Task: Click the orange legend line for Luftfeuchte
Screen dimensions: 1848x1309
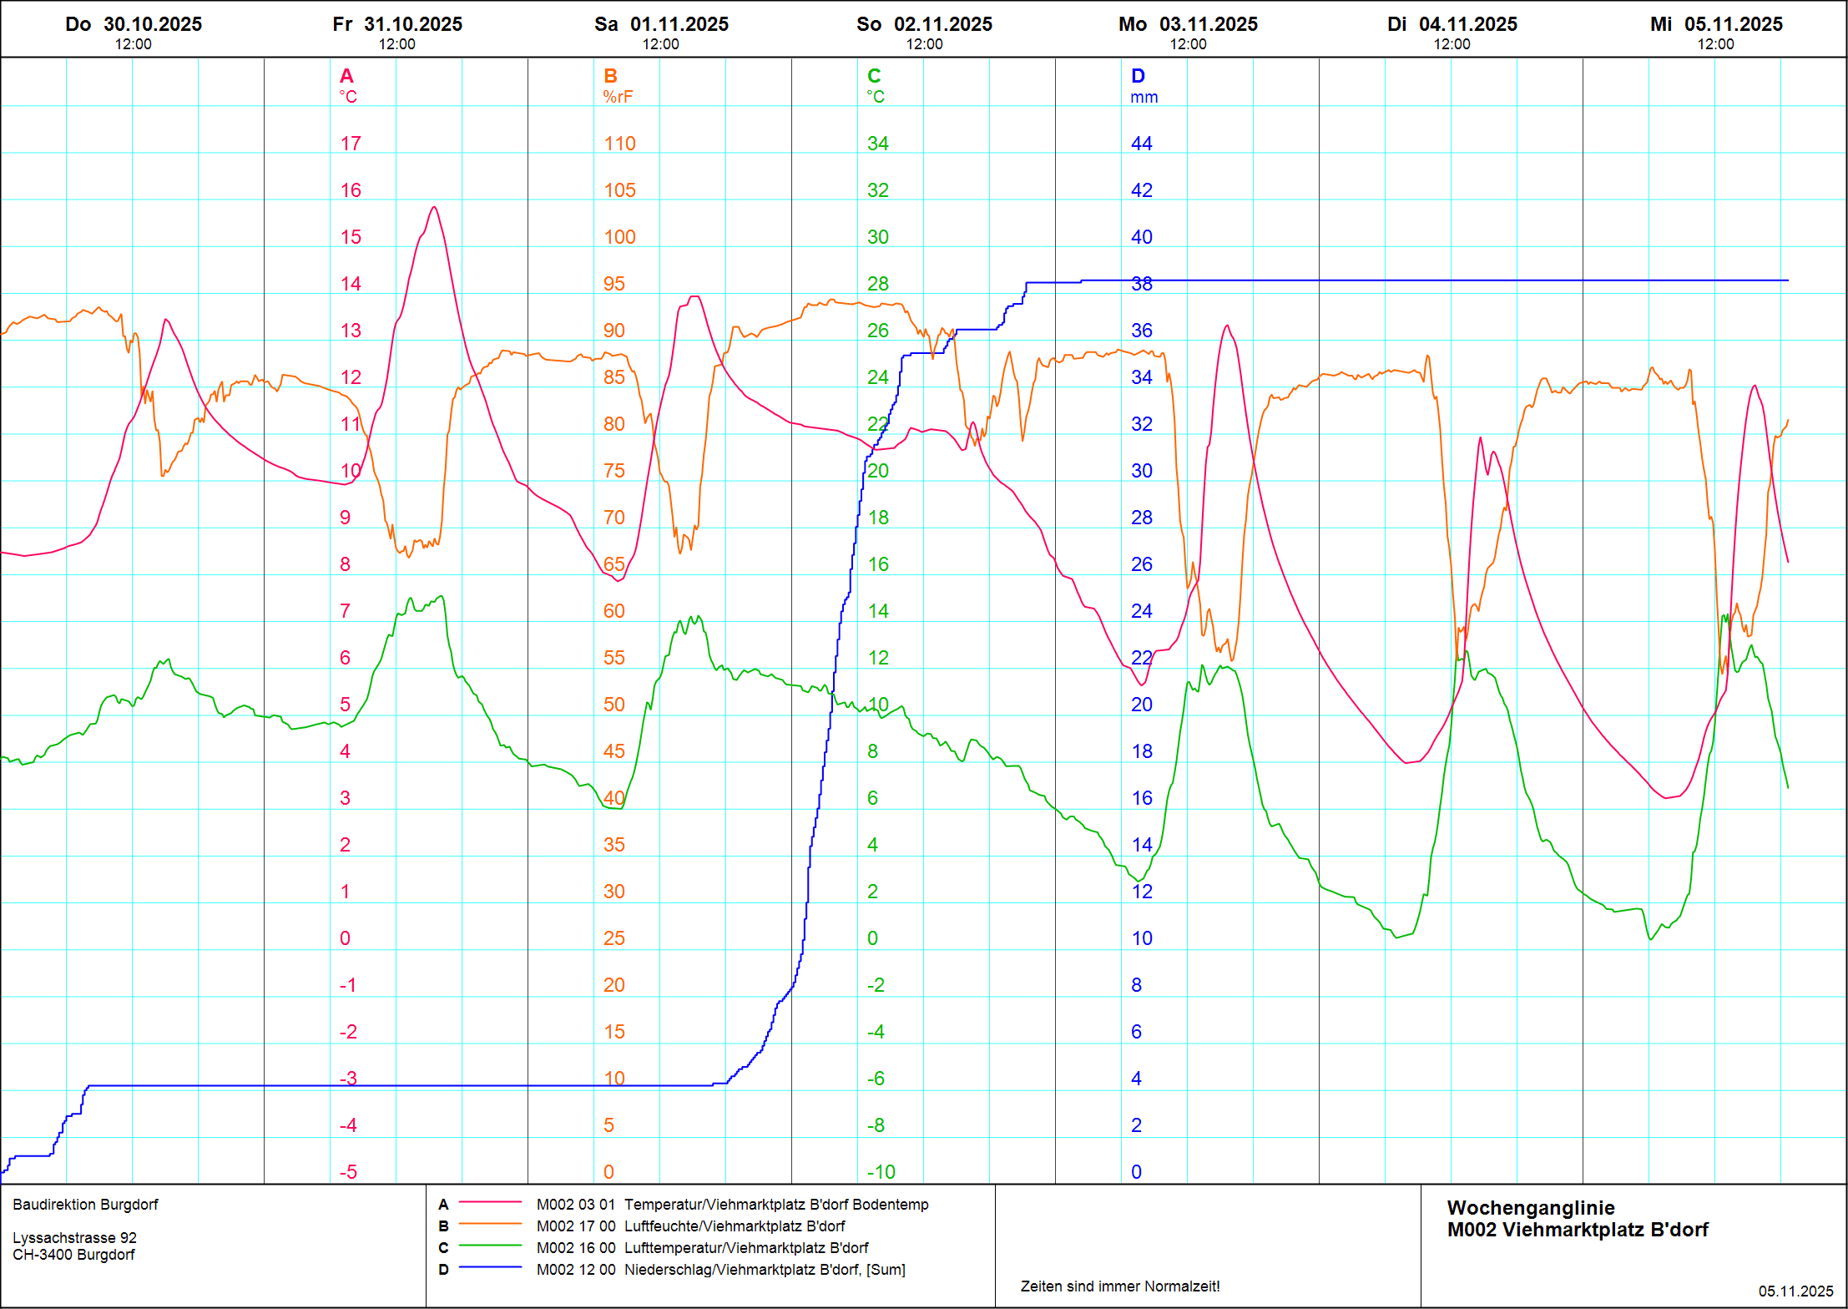Action: pyautogui.click(x=490, y=1225)
